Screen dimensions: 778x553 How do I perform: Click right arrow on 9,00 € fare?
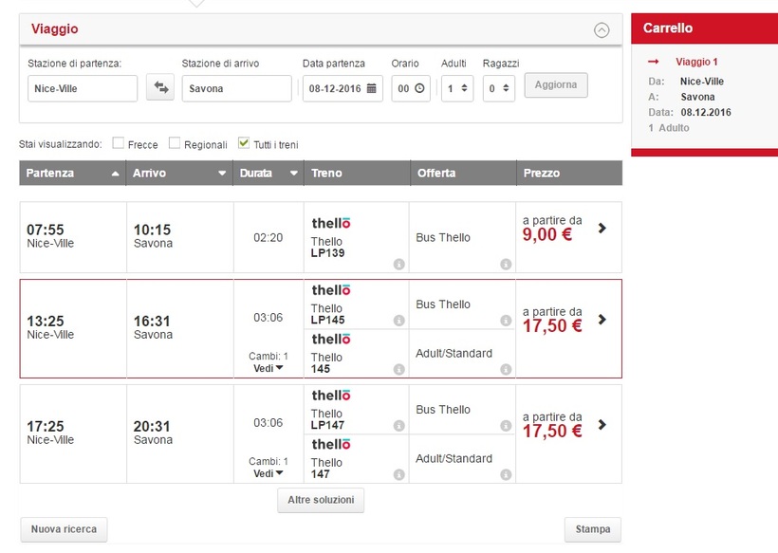pos(602,228)
